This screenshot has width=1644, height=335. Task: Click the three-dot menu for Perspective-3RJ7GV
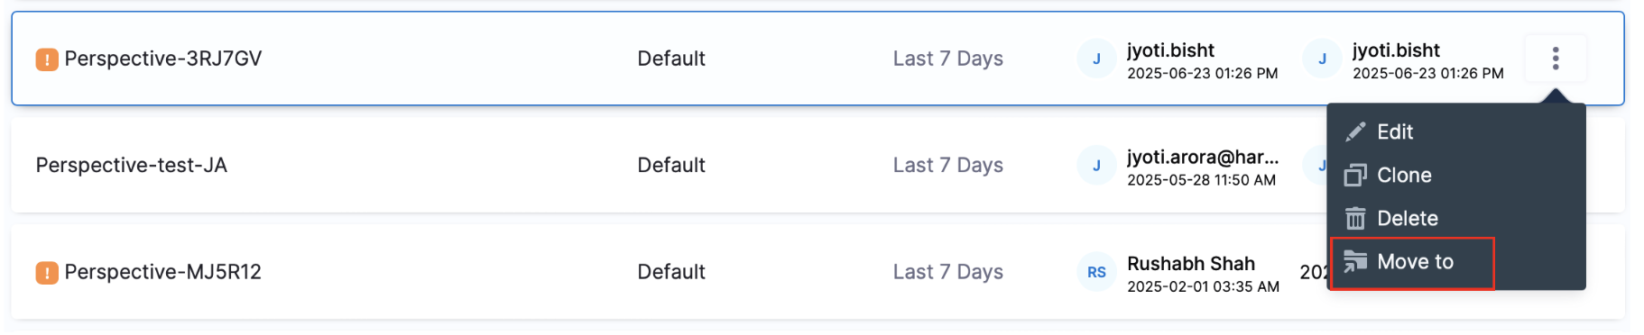(x=1555, y=59)
